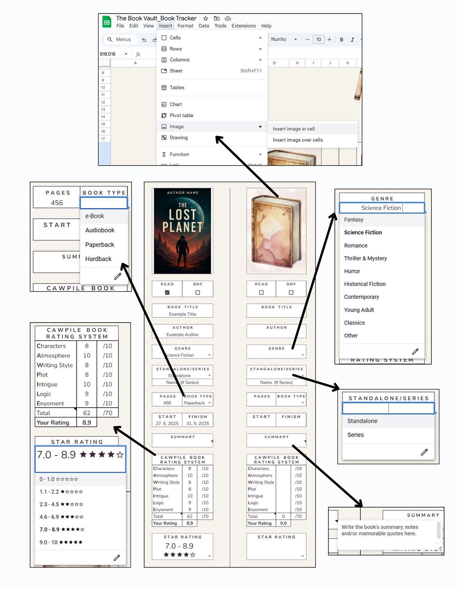Pick Hardback in Book Type list
This screenshot has width=457, height=589.
point(104,259)
